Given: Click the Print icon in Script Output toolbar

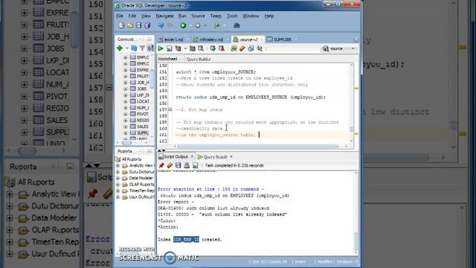Looking at the screenshot, I should [x=187, y=165].
